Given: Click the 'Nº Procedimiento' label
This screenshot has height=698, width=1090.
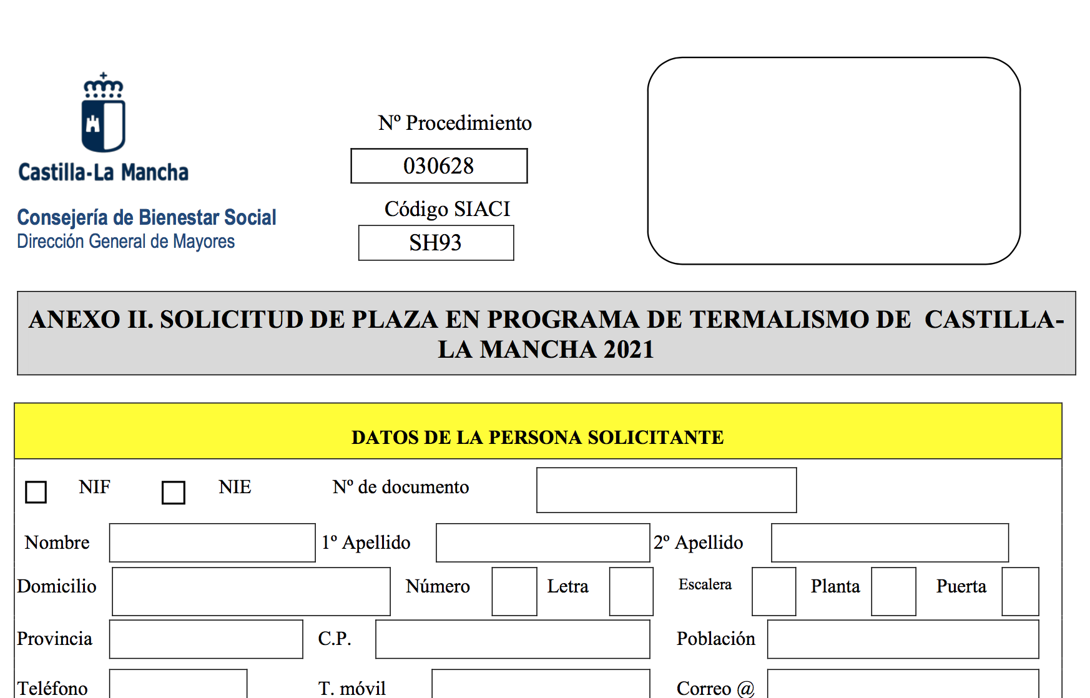Looking at the screenshot, I should 454,122.
